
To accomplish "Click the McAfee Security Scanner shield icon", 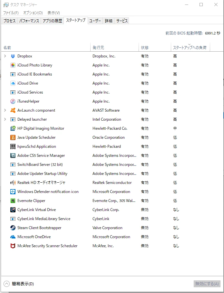I will pos(13,246).
